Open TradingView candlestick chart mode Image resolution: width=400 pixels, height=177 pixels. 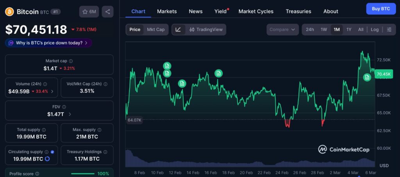pos(206,30)
